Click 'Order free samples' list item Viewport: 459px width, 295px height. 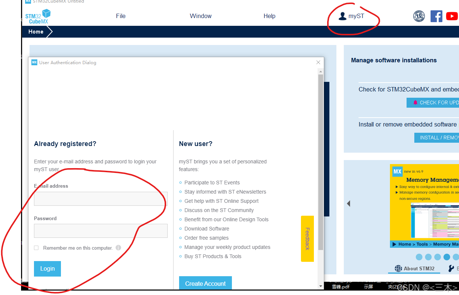pyautogui.click(x=206, y=238)
